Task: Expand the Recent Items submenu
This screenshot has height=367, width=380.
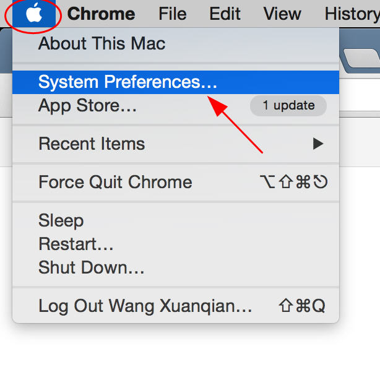Action: [176, 144]
